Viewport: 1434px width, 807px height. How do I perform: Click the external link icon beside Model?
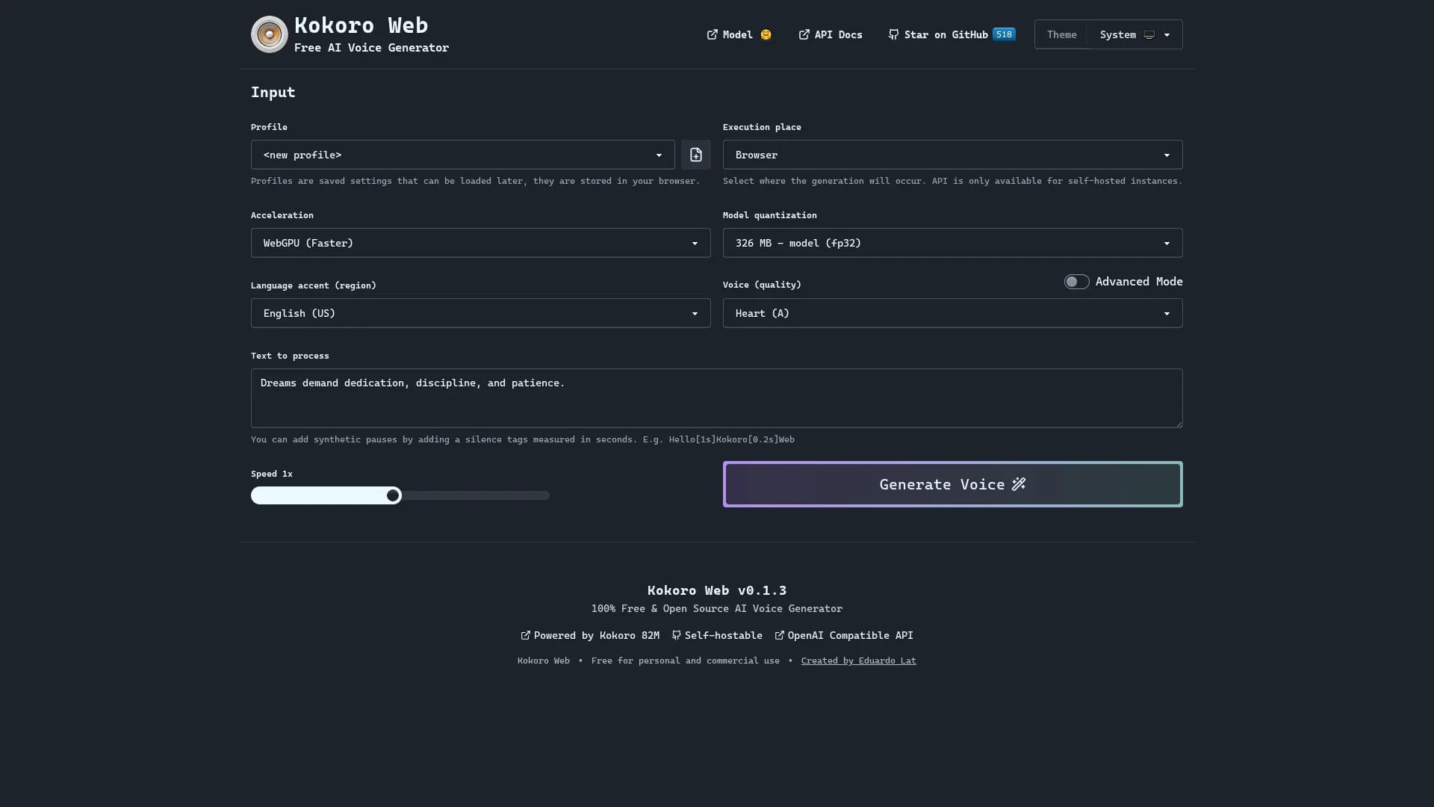coord(712,34)
